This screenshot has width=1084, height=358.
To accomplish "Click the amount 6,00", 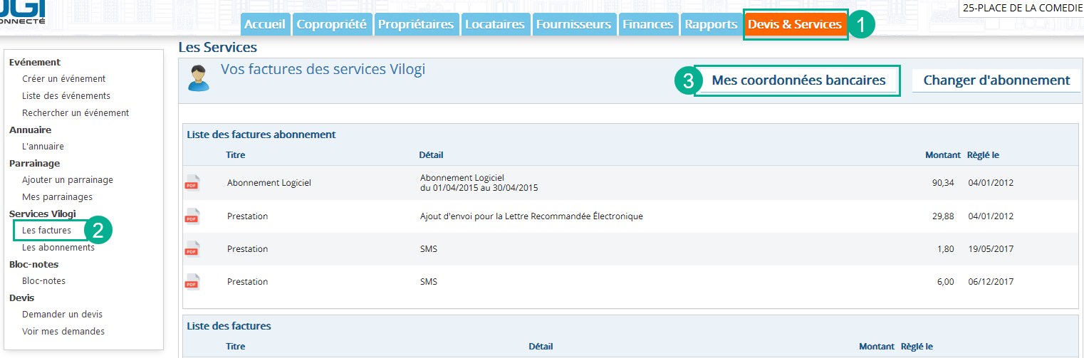I will pos(946,282).
